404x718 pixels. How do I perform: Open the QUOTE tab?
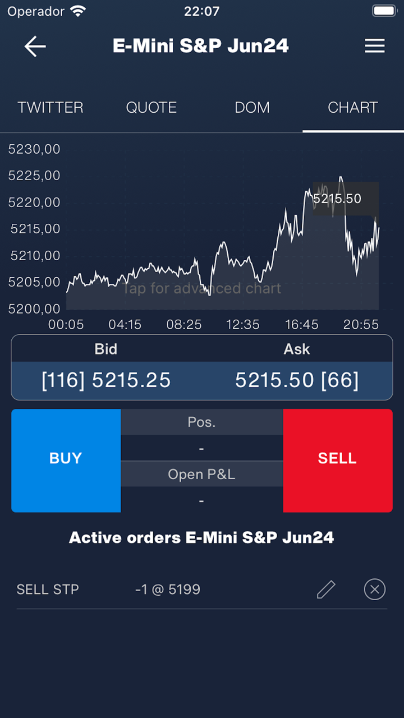tap(151, 108)
